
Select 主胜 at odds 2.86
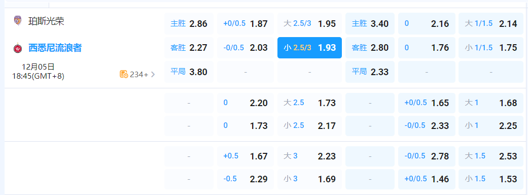point(189,24)
